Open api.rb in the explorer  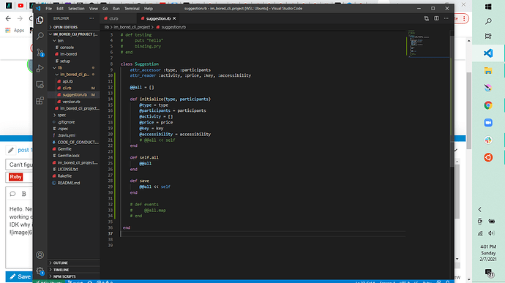click(73, 81)
